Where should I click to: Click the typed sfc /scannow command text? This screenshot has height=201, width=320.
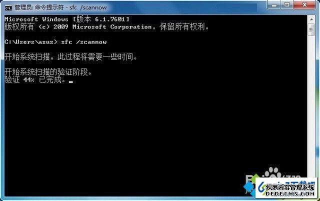point(83,42)
